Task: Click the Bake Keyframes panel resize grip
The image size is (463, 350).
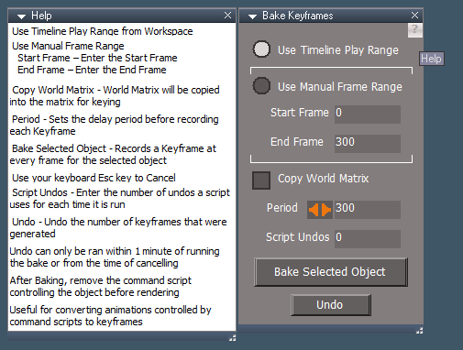Action: [x=420, y=330]
